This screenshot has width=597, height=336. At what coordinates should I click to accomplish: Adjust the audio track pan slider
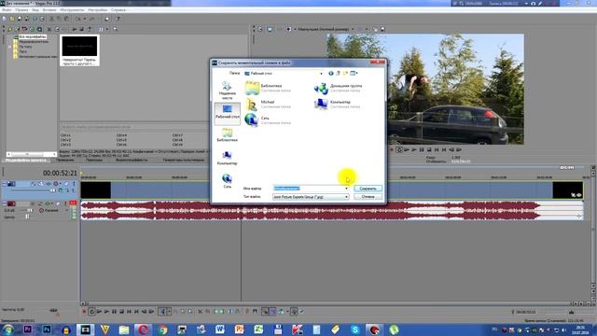point(27,217)
